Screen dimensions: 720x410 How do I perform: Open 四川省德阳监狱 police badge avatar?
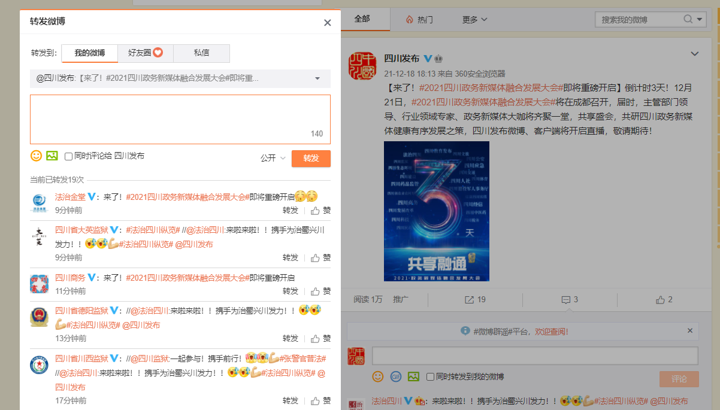point(40,317)
